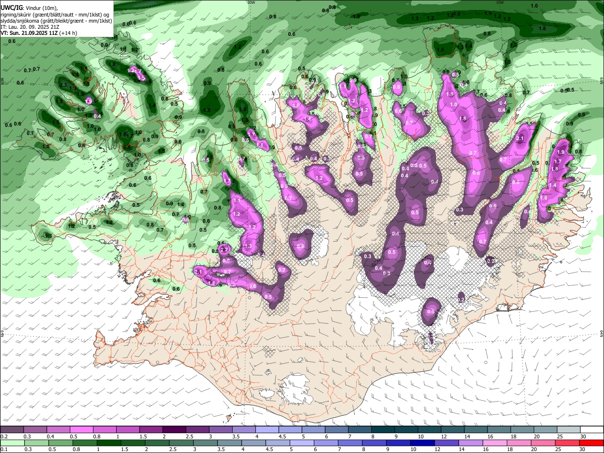Click the red 25–30 rain legend swatch

567,443
